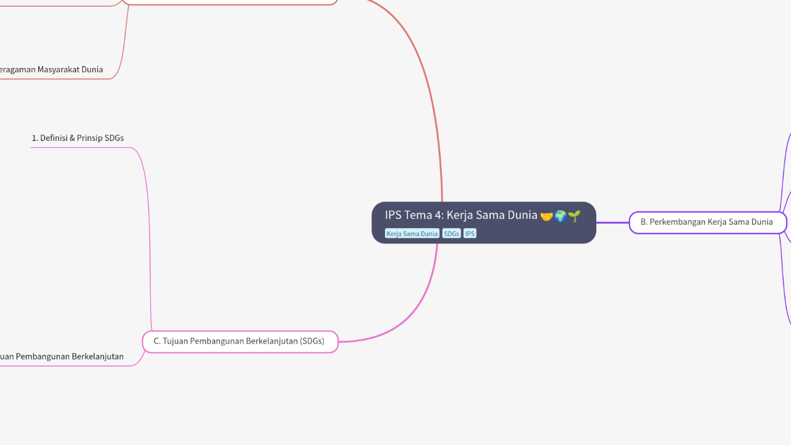791x445 pixels.
Task: Select node C. Tujuan Pembangunan Berkelanjutan (SDGs)
Action: pos(240,342)
